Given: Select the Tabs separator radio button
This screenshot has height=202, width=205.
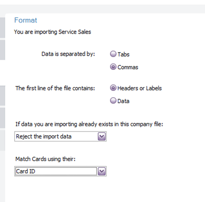Looking at the screenshot, I should [x=113, y=54].
